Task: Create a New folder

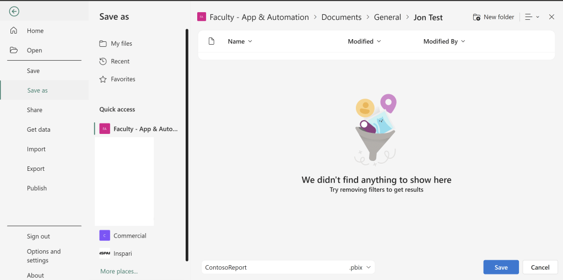Action: (x=493, y=17)
